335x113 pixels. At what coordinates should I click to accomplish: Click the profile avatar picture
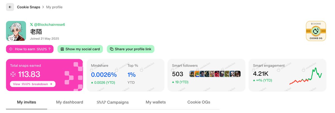point(16,31)
